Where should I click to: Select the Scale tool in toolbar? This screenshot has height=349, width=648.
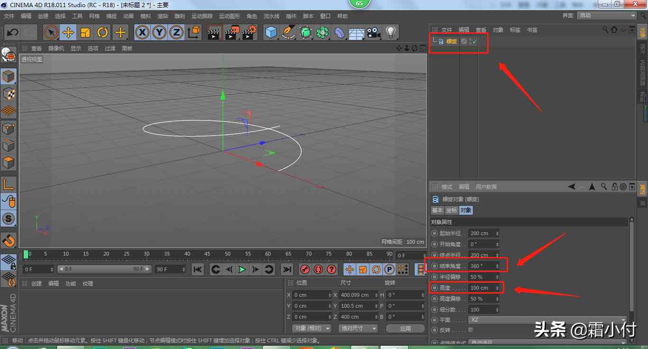pos(85,33)
